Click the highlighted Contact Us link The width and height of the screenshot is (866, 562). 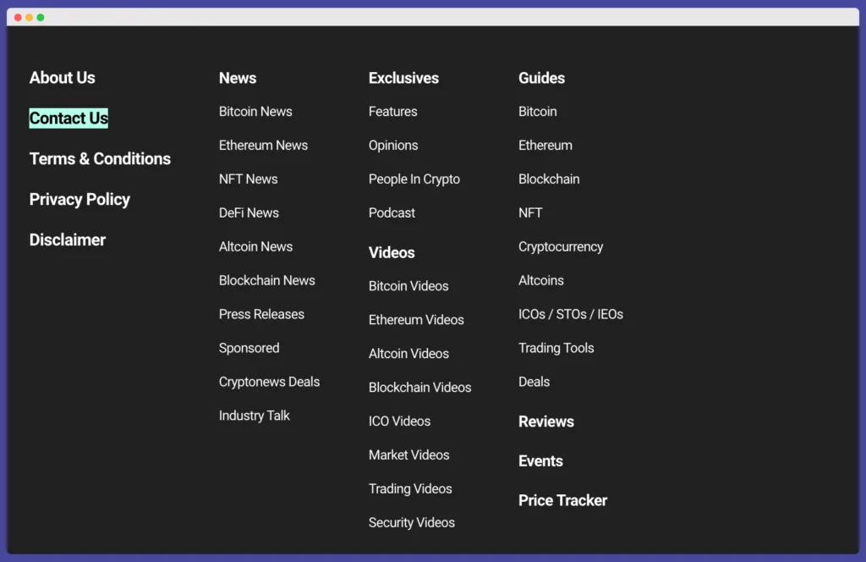(68, 118)
